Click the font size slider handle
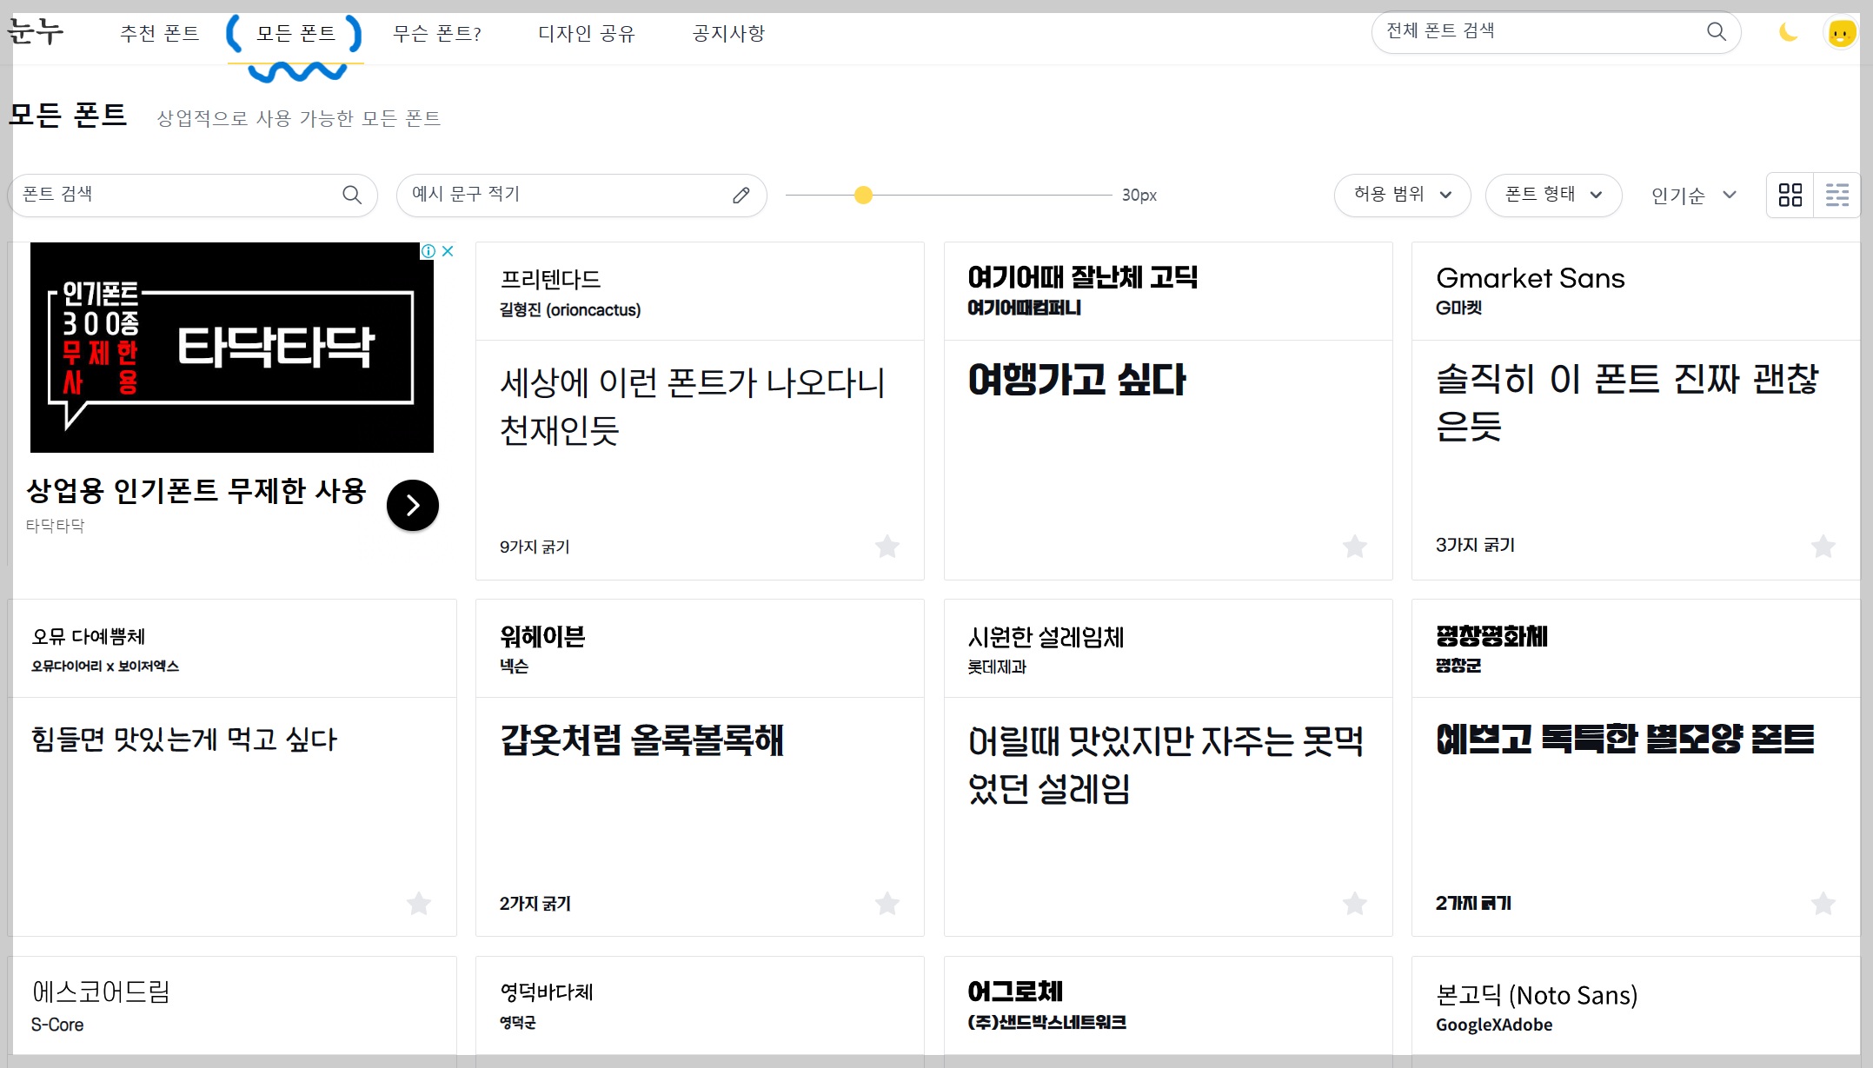 pos(863,195)
